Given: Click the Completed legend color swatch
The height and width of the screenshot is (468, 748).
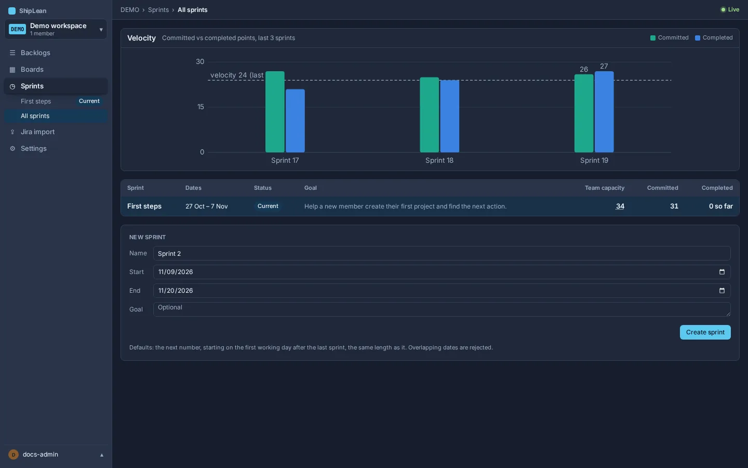Looking at the screenshot, I should pyautogui.click(x=698, y=38).
